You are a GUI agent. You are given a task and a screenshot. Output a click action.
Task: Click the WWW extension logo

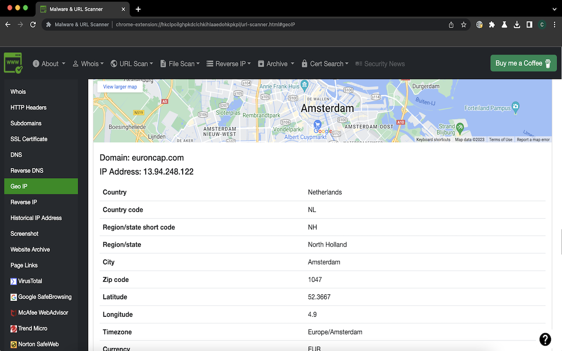13,62
